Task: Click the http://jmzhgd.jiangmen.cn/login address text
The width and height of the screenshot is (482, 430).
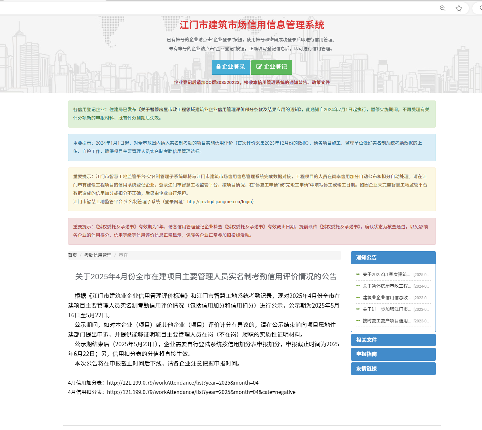Action: click(219, 202)
